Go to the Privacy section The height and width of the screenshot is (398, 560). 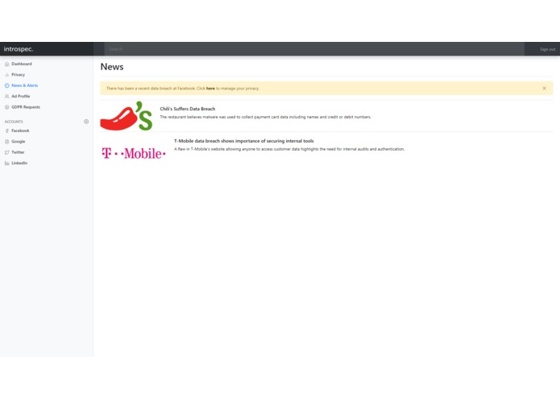coord(18,75)
